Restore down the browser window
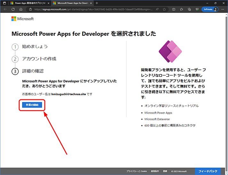Image resolution: width=228 pixels, height=175 pixels. (x=215, y=3)
